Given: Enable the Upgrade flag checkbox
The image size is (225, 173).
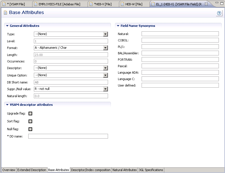Looking at the screenshot, I should pos(30,113).
